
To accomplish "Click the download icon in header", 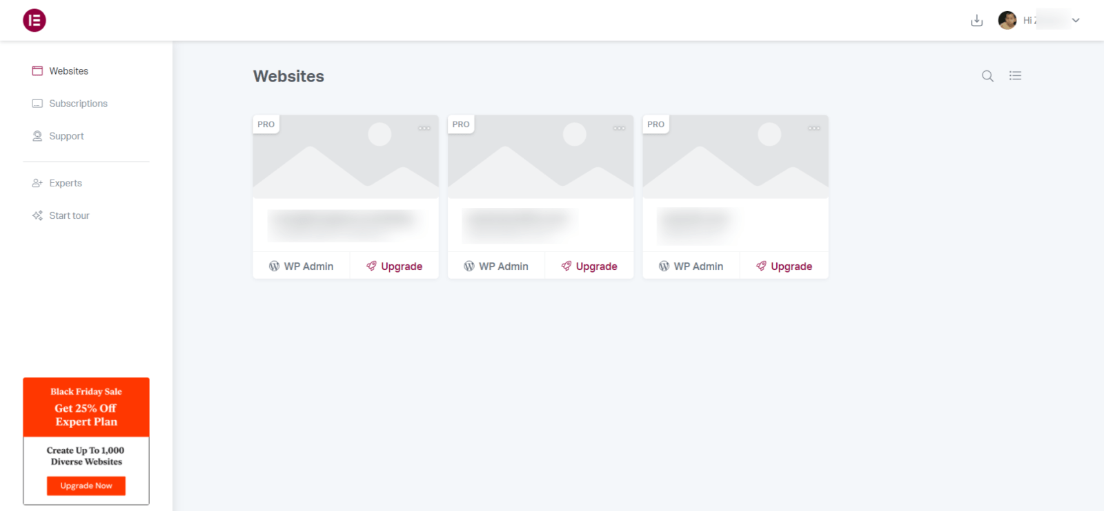I will coord(976,21).
